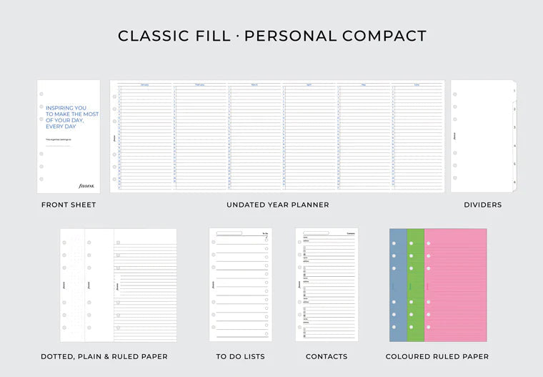Click the pink ruled paper sheet
The height and width of the screenshot is (377, 543).
click(x=455, y=285)
